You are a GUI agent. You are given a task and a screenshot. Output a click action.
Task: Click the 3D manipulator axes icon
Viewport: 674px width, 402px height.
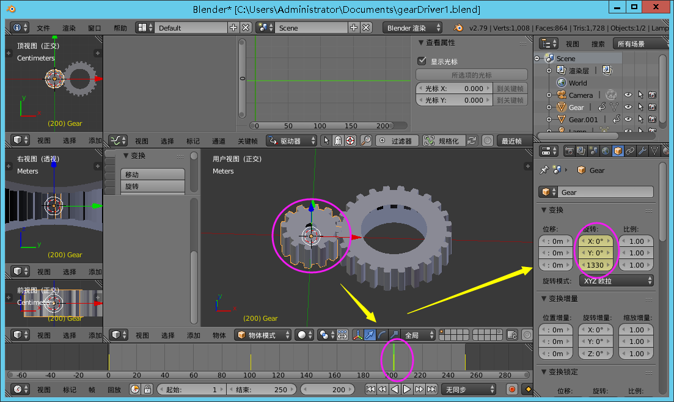pyautogui.click(x=357, y=335)
